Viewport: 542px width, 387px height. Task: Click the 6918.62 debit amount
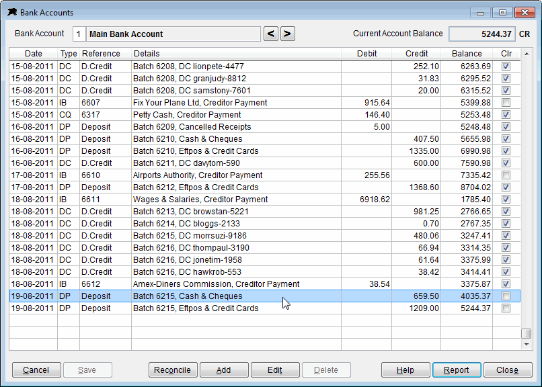(375, 199)
